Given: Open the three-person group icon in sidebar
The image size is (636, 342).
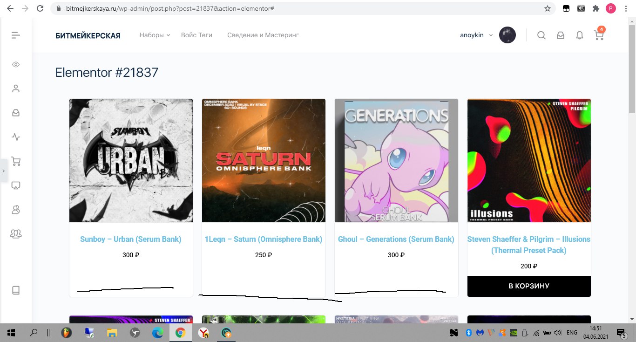Looking at the screenshot, I should click(16, 234).
